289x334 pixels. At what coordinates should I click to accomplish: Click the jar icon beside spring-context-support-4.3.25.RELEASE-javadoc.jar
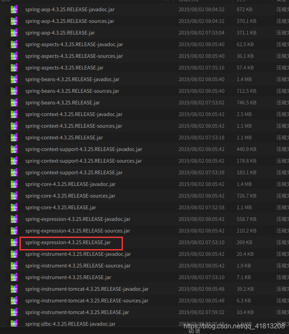click(x=14, y=149)
